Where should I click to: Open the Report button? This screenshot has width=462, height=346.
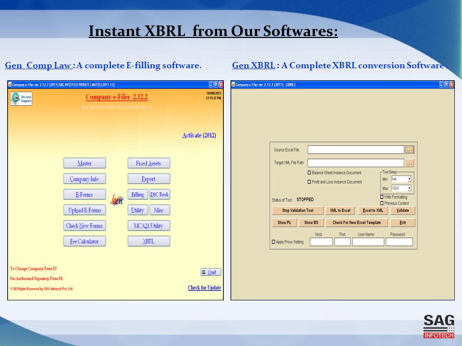click(149, 179)
